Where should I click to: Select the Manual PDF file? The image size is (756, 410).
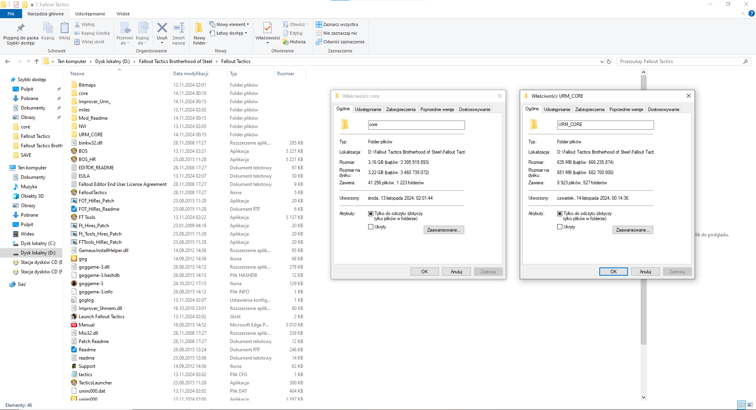pos(86,325)
